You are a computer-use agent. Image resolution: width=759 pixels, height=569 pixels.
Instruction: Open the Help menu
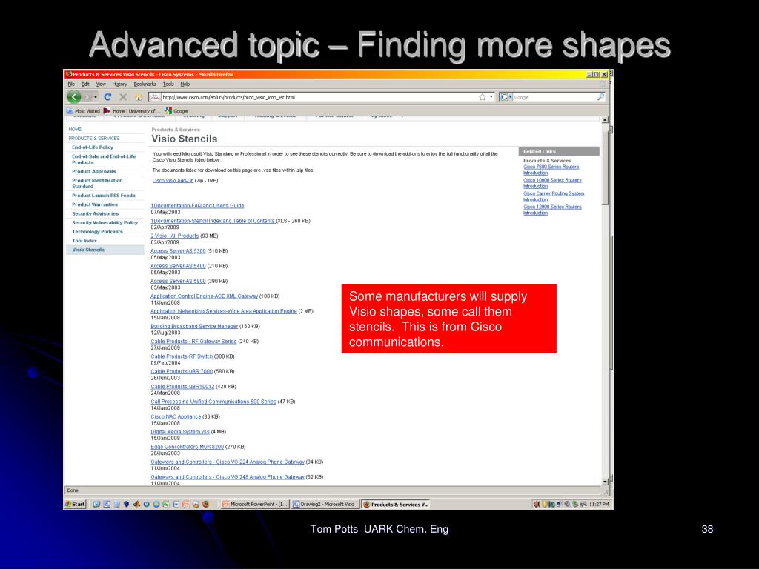[185, 84]
